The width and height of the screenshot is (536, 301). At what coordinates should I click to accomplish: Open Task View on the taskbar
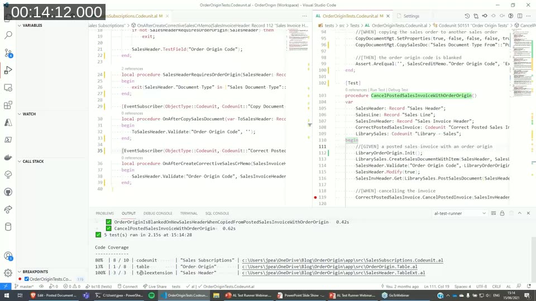coord(20,295)
